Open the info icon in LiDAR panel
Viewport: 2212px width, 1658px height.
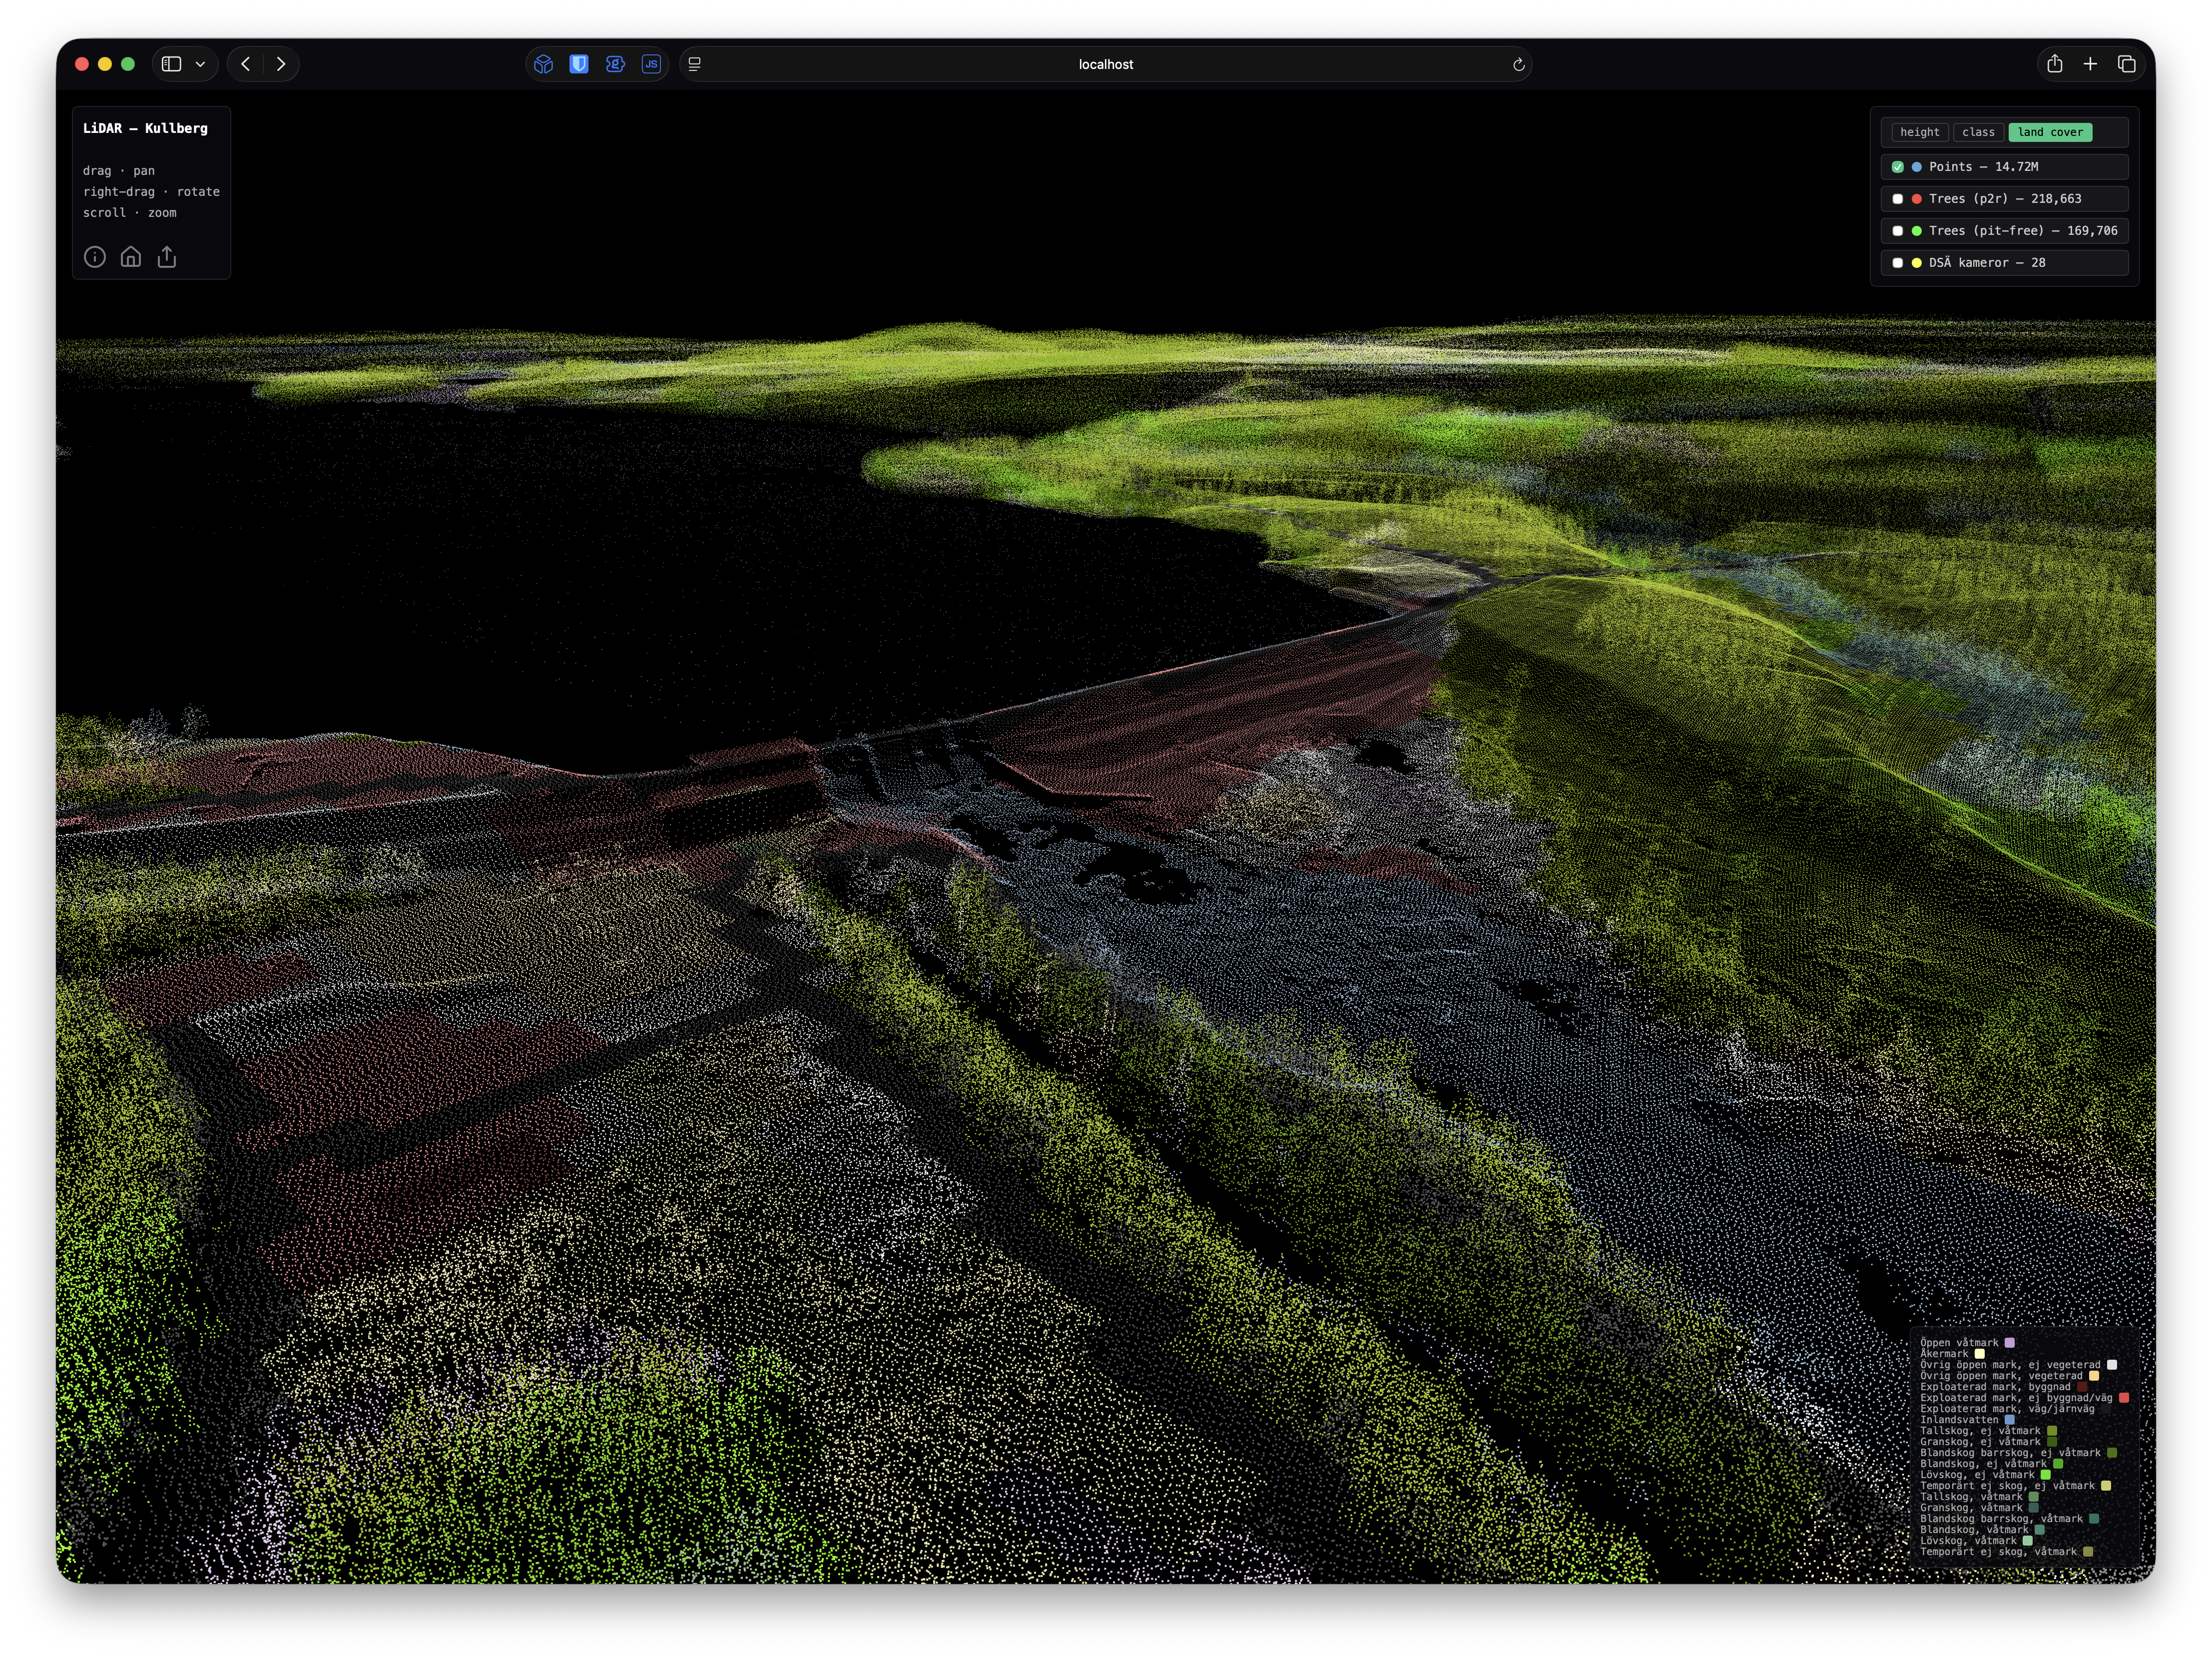coord(95,257)
